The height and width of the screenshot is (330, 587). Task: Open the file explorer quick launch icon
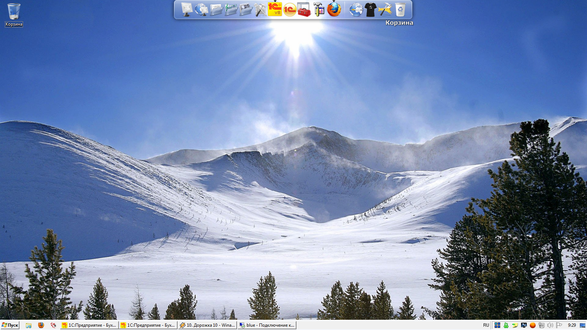click(29, 325)
